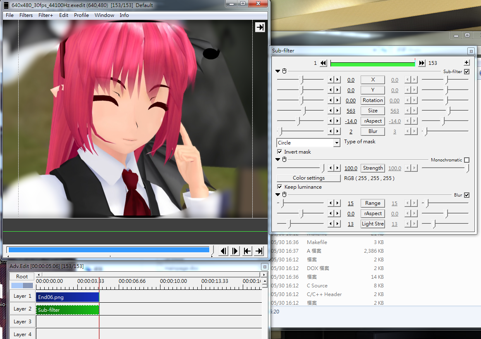
Task: Click the Layer 1 header button
Action: pos(22,296)
